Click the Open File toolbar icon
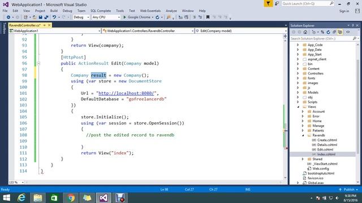 (35, 17)
